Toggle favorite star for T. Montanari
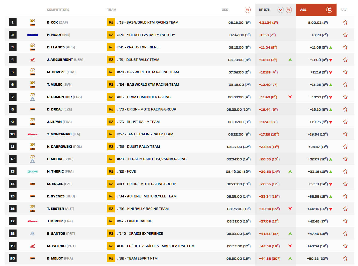The height and width of the screenshot is (266, 358). pos(345,134)
